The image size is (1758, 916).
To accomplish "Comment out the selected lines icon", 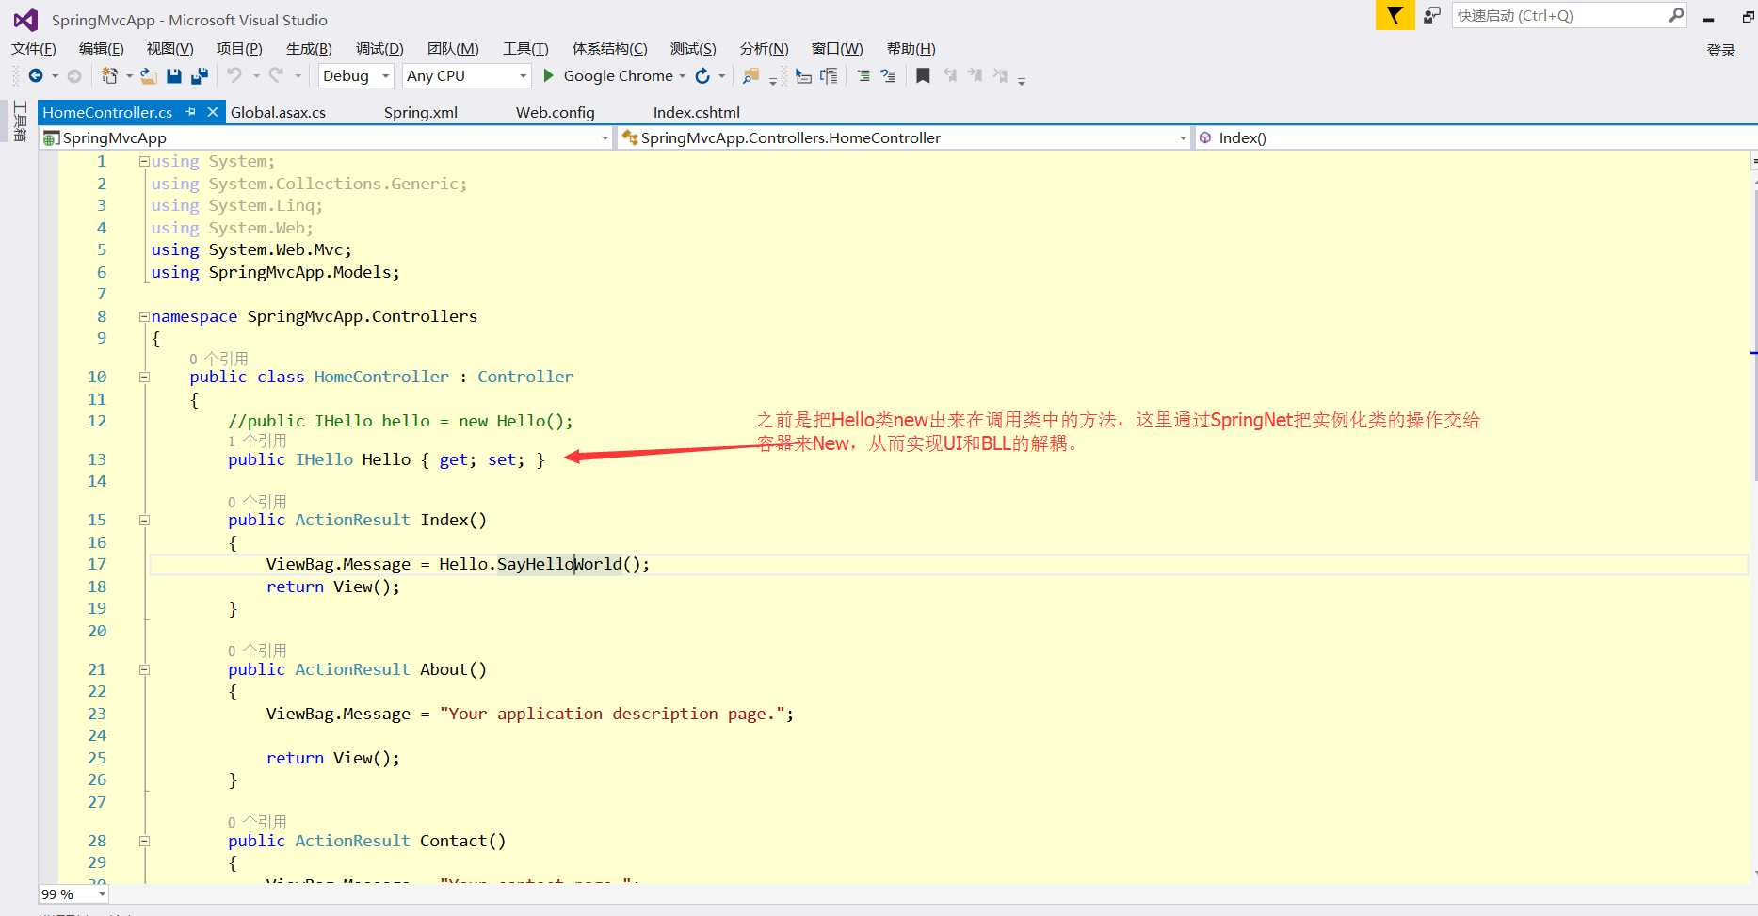I will (x=863, y=75).
